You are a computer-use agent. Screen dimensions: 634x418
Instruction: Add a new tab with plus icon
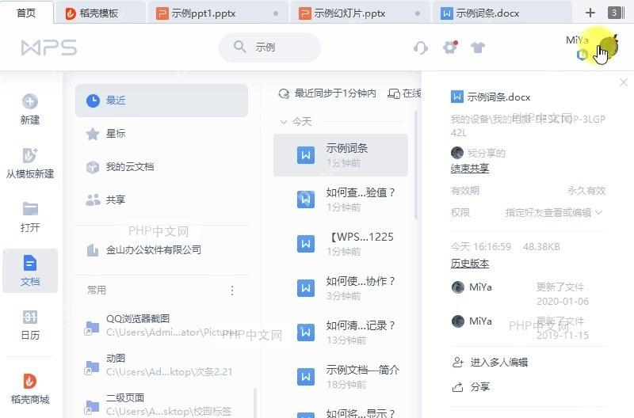click(x=590, y=13)
